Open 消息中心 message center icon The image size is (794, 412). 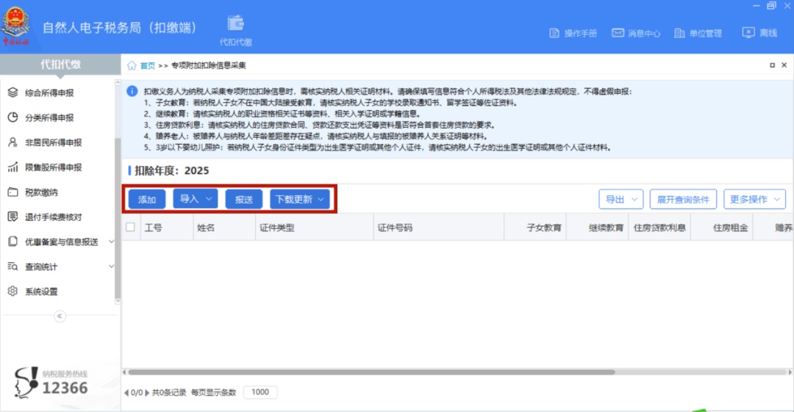click(618, 33)
